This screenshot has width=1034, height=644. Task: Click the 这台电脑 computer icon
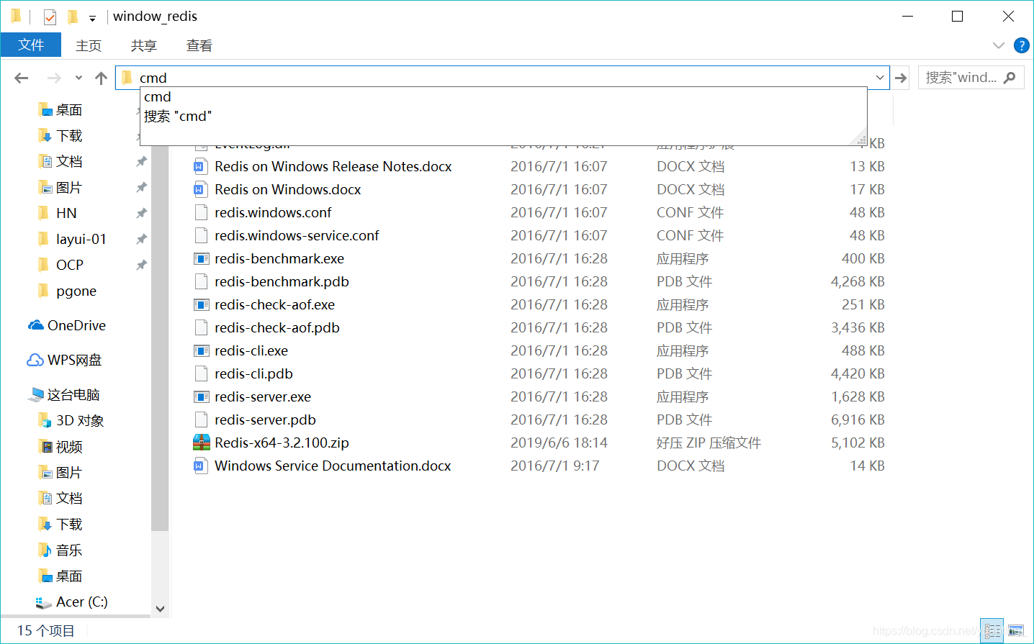click(x=36, y=394)
